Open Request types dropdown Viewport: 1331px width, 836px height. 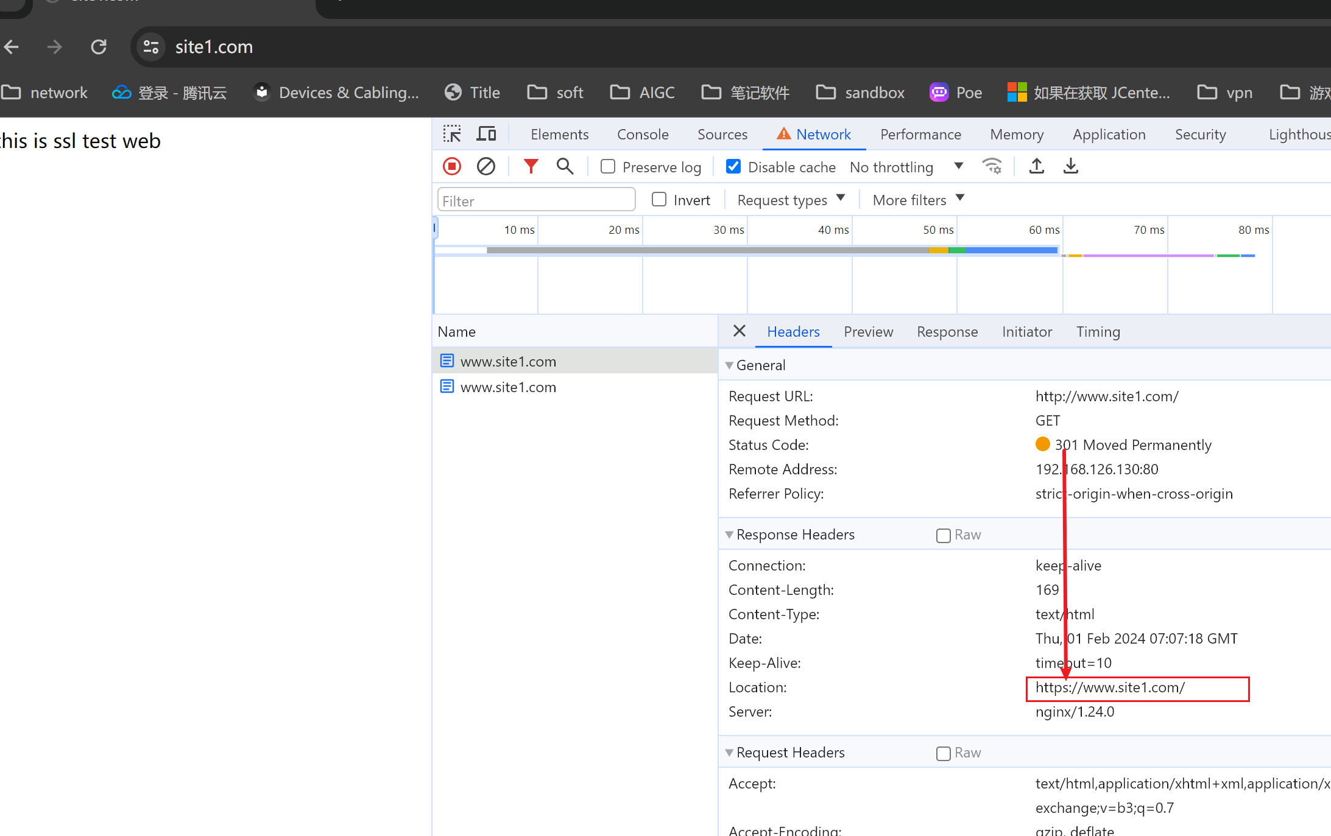pos(791,200)
